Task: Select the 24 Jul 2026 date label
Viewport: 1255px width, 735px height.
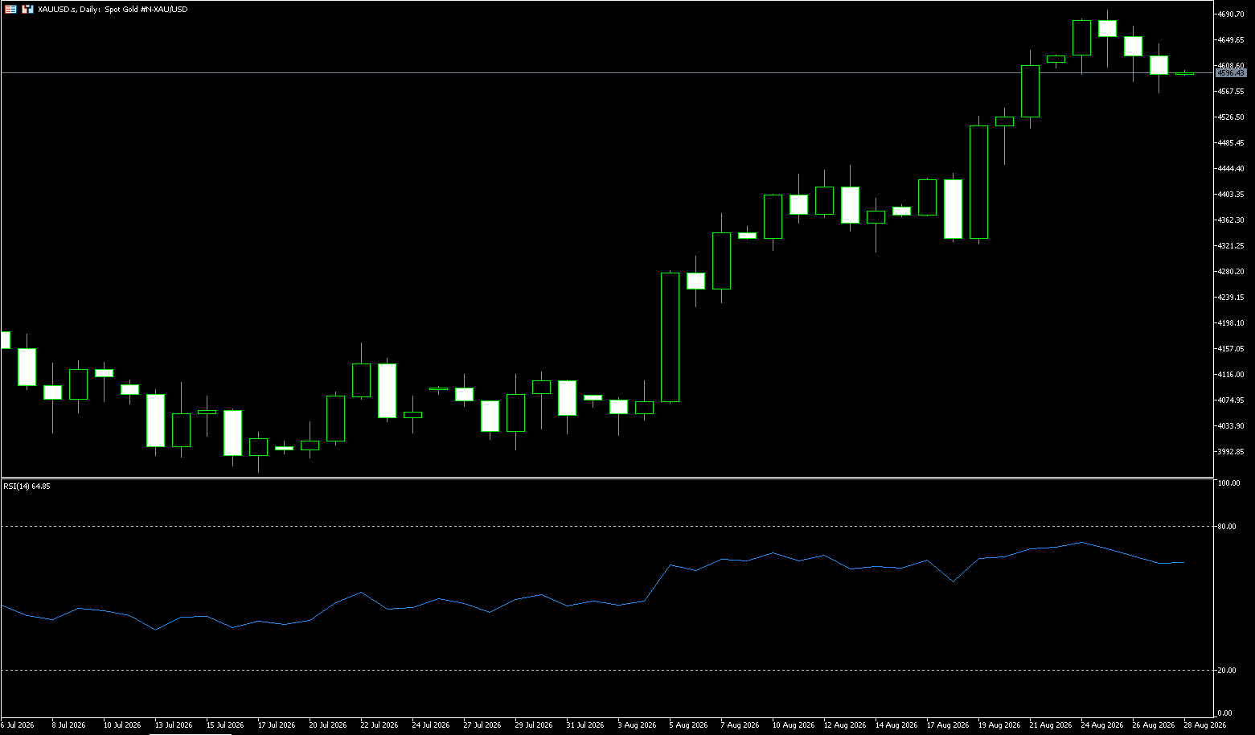Action: coord(431,725)
